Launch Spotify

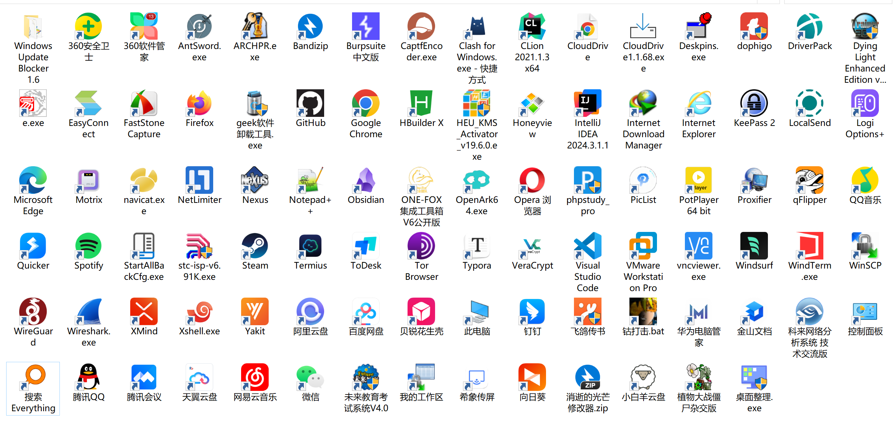click(88, 246)
